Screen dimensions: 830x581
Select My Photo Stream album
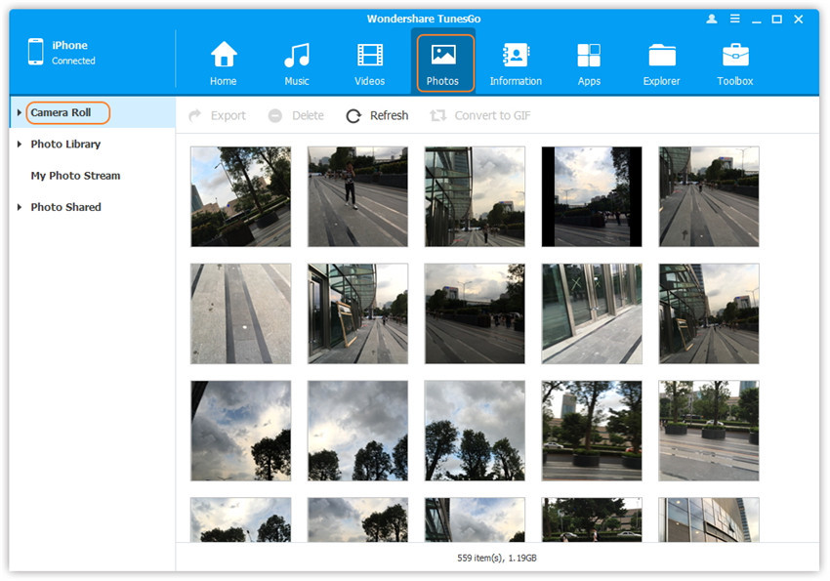(75, 176)
